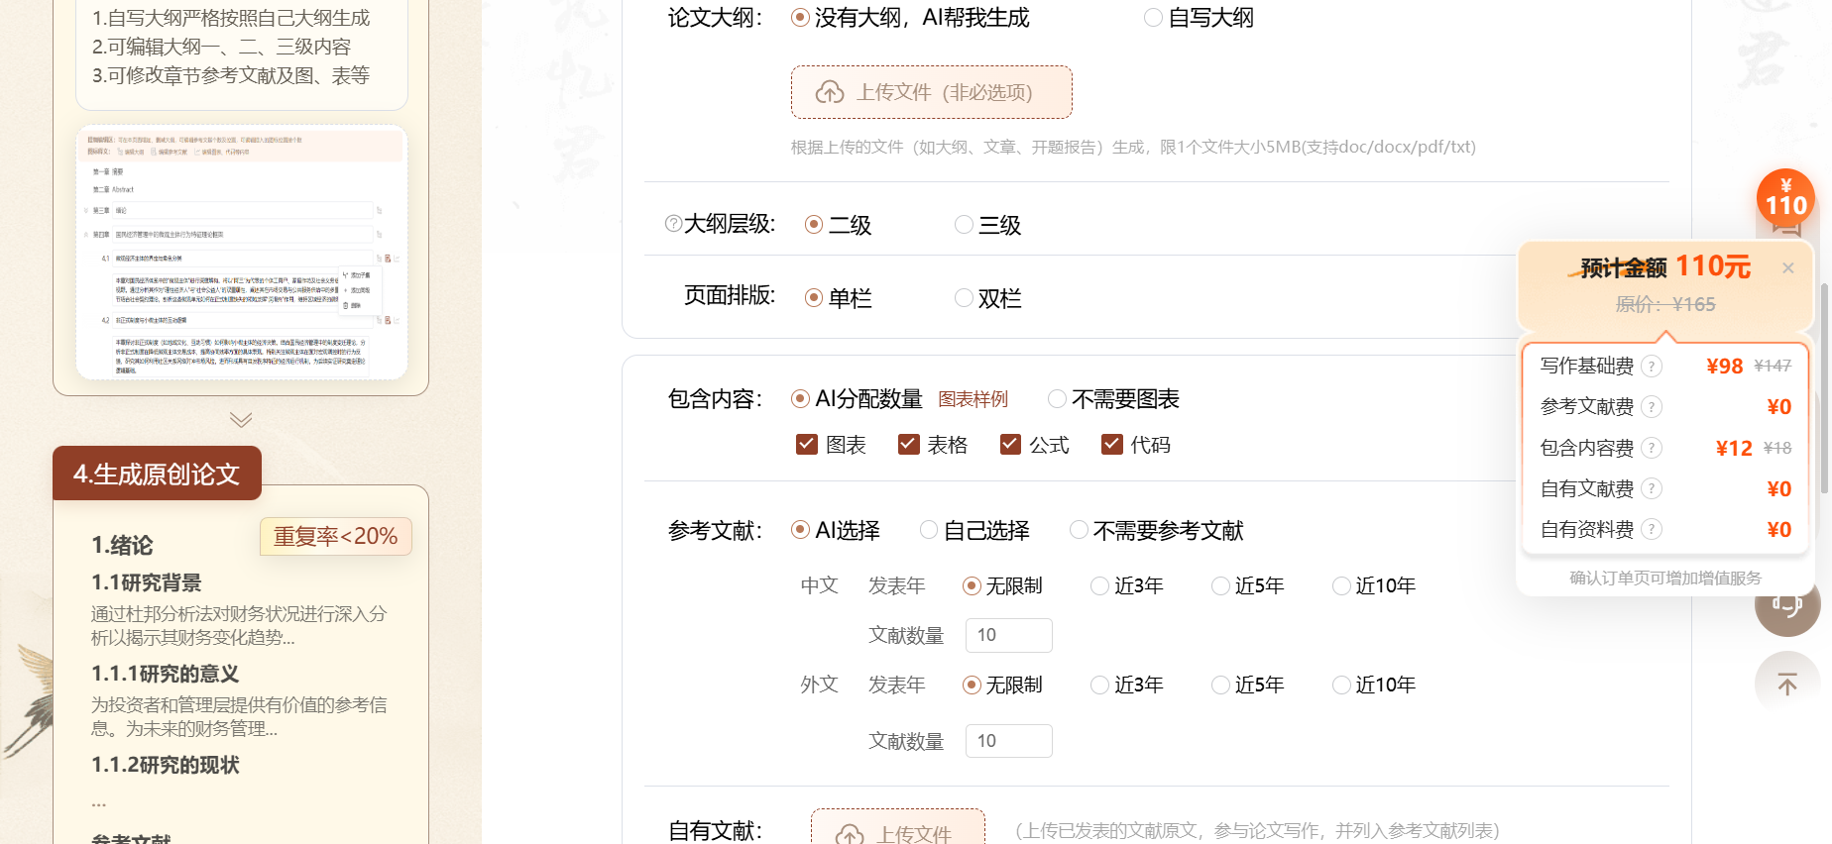Click the 1.1.2研究的现状 heading
Viewport: 1832px width, 844px height.
(x=166, y=765)
